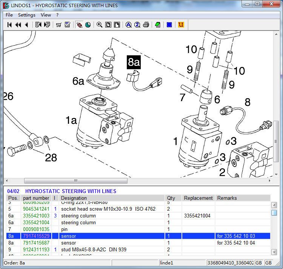Click diagram vertical scroll up arrow
This screenshot has width=283, height=269.
276,34
